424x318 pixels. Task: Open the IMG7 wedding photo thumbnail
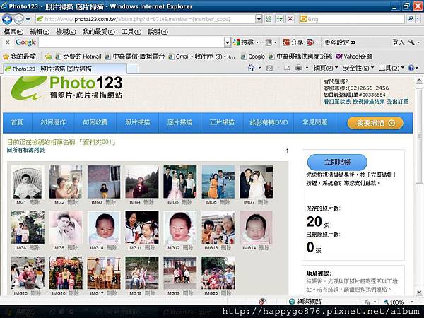256,182
